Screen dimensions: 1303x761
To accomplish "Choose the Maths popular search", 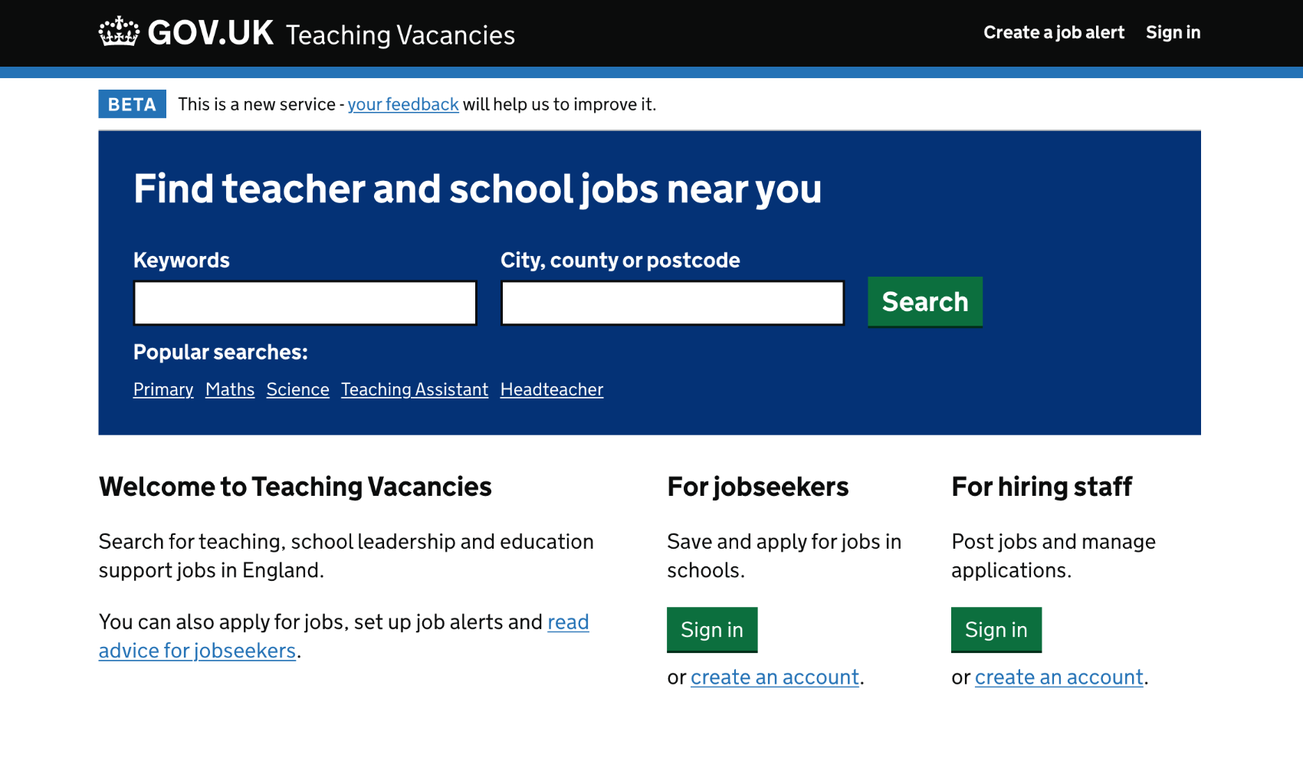I will pos(230,389).
